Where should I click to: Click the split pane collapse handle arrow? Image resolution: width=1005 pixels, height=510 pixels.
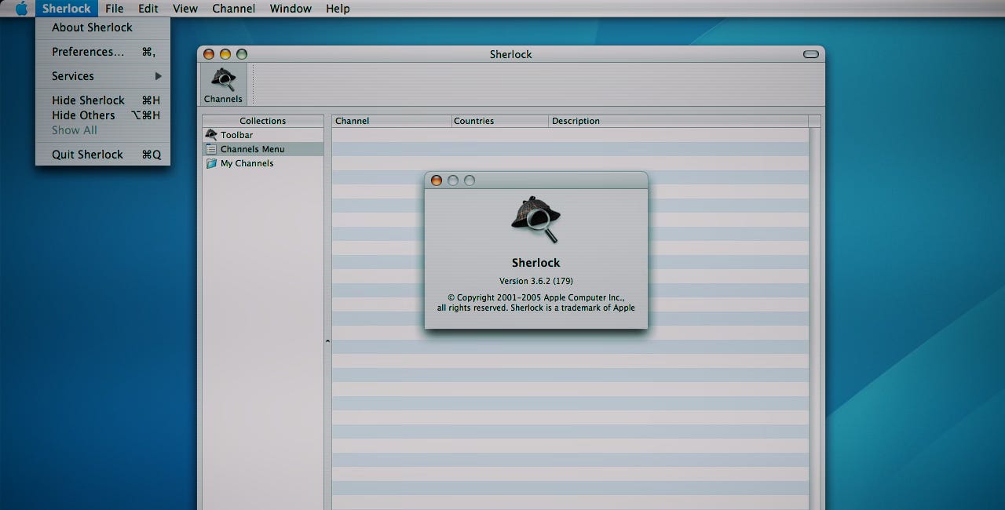[x=327, y=341]
